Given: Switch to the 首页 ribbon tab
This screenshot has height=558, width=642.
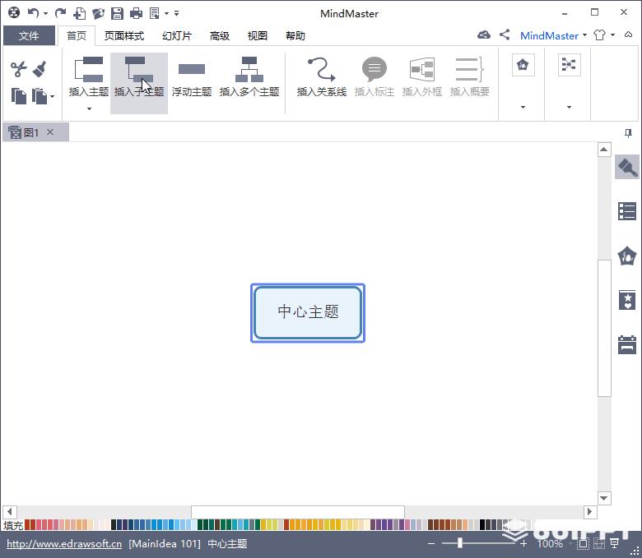Looking at the screenshot, I should click(x=77, y=35).
